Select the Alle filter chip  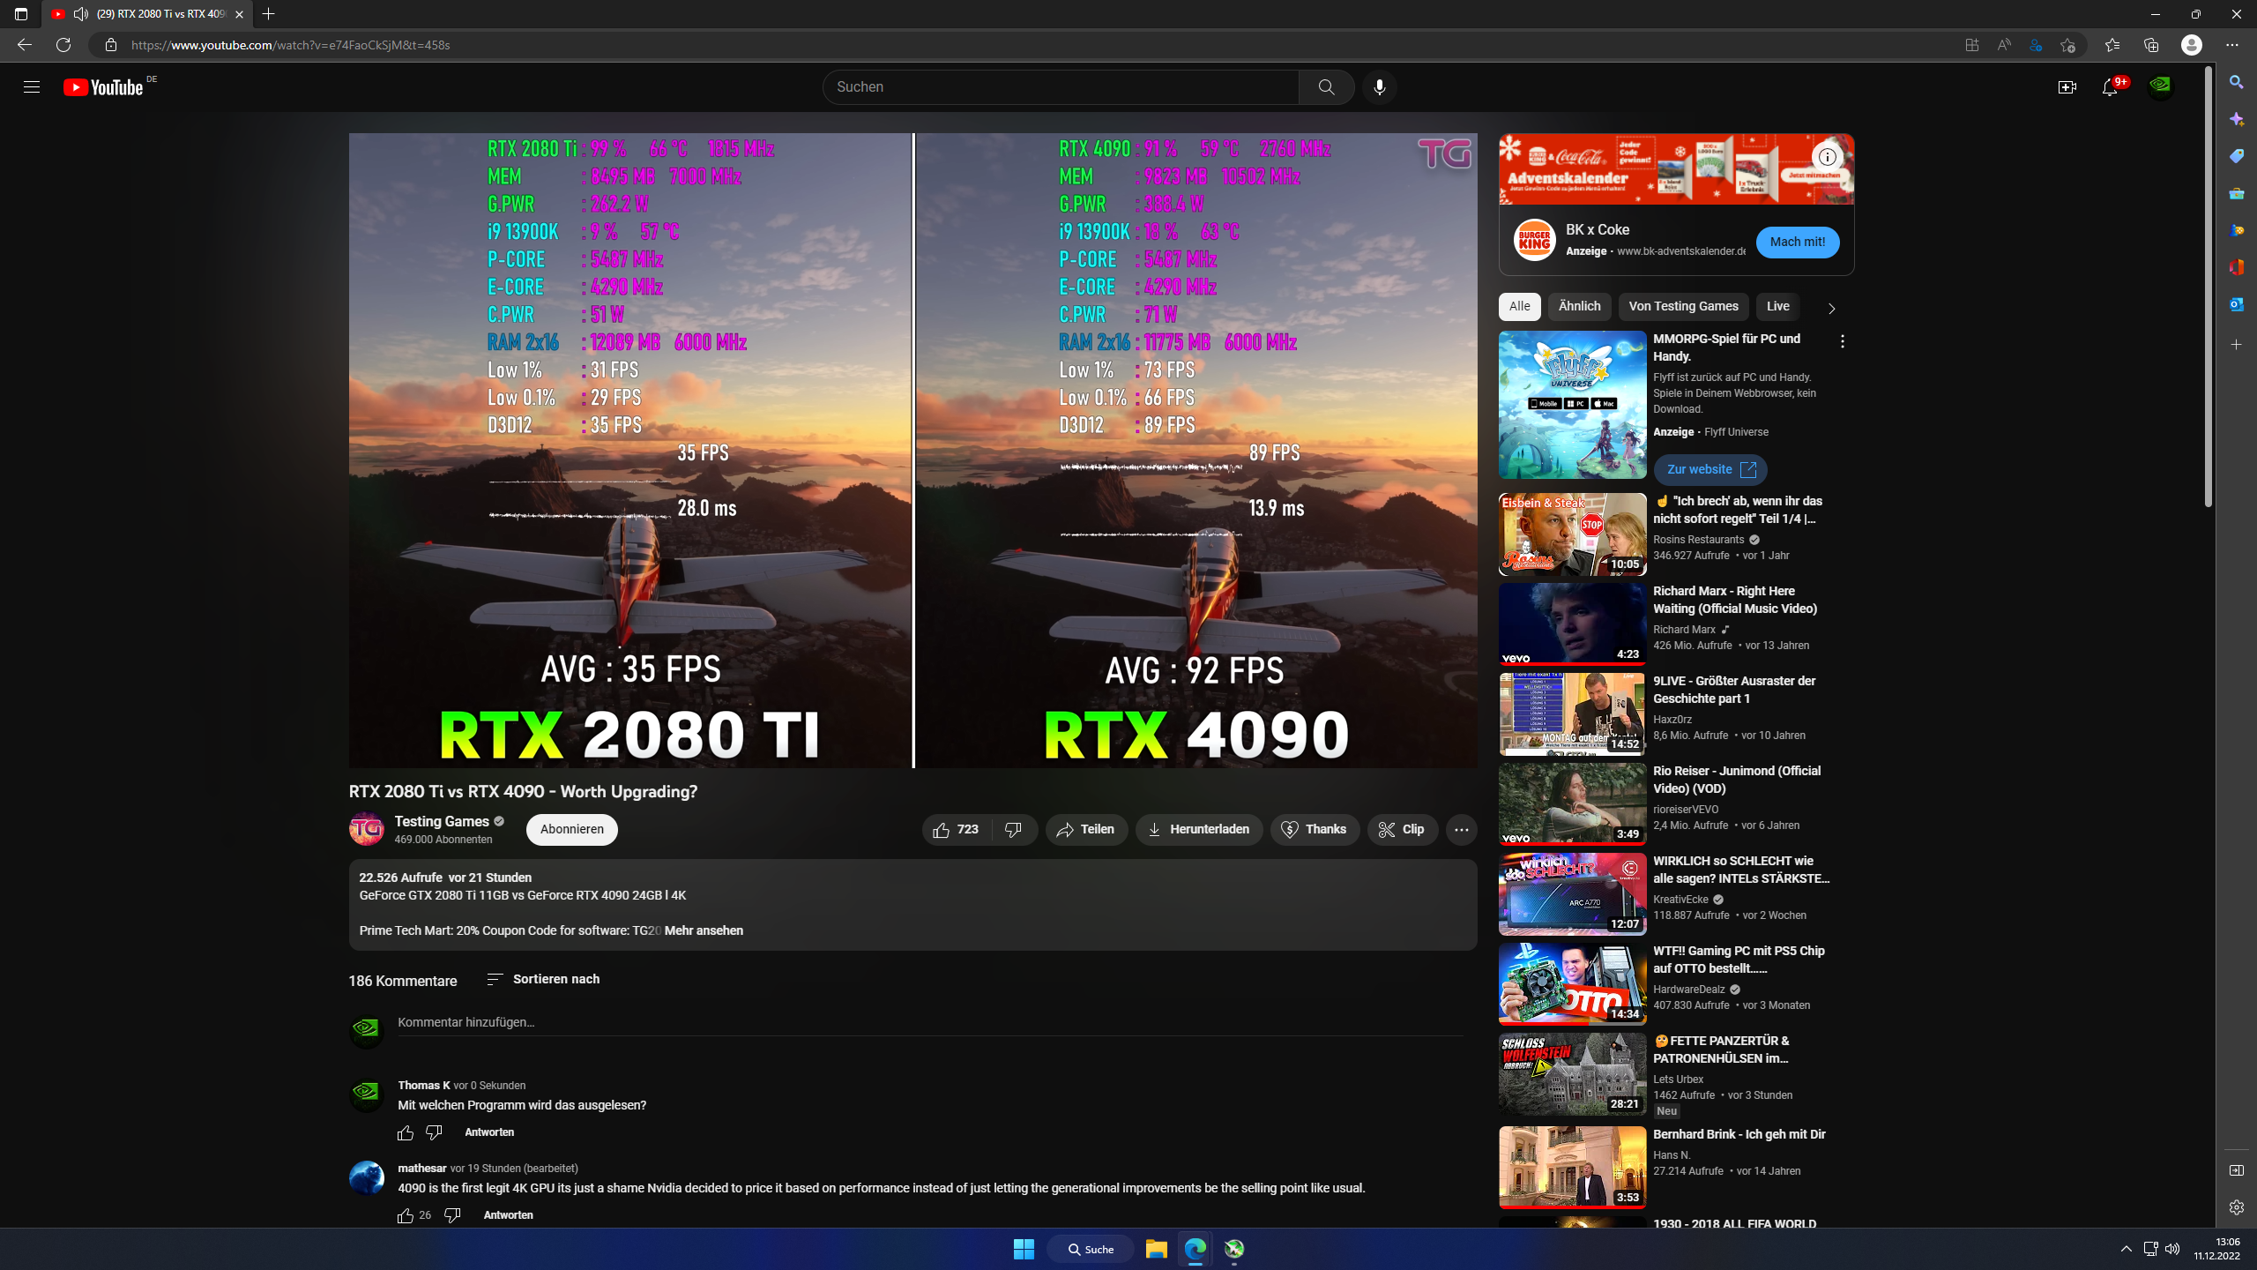click(1519, 307)
